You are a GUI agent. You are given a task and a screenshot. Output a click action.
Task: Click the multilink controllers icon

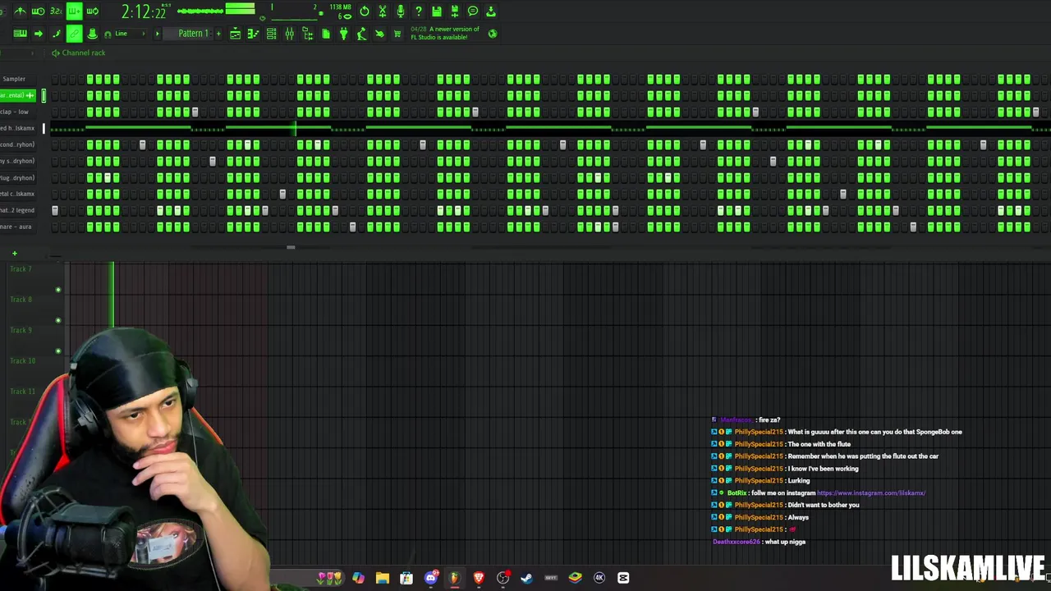tap(56, 34)
